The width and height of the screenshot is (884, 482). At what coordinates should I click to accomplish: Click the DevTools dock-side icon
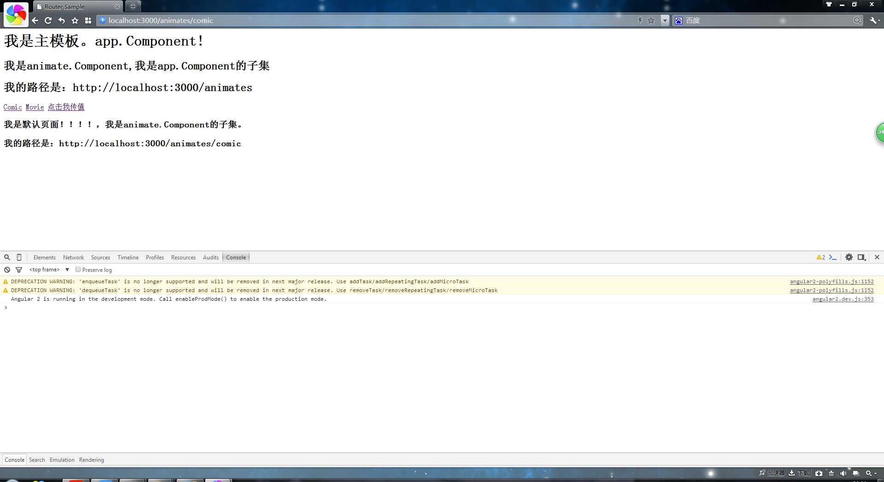861,258
